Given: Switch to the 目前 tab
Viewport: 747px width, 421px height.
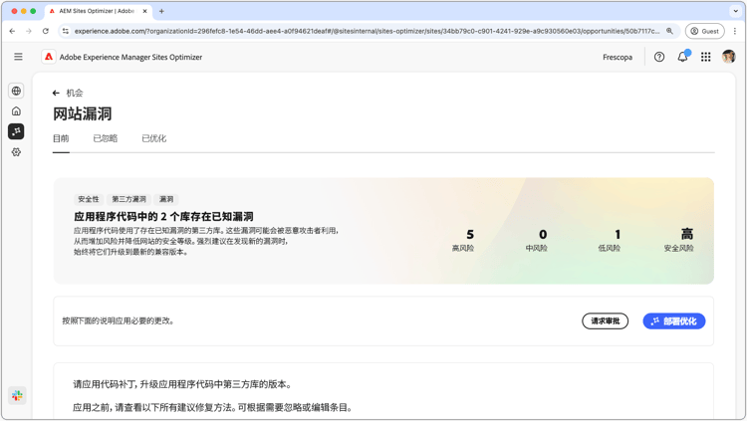Looking at the screenshot, I should click(x=61, y=138).
